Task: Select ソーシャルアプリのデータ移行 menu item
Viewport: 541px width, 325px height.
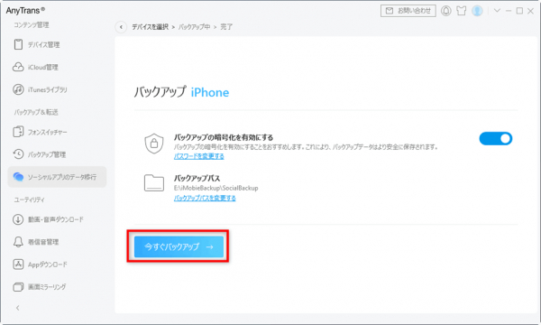Action: coord(58,177)
